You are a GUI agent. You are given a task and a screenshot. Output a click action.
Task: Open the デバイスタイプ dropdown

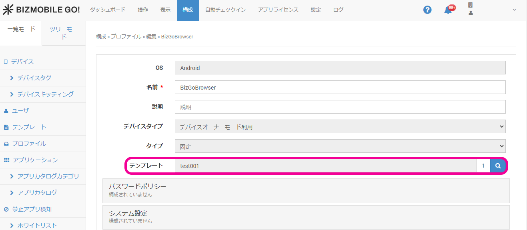(340, 127)
